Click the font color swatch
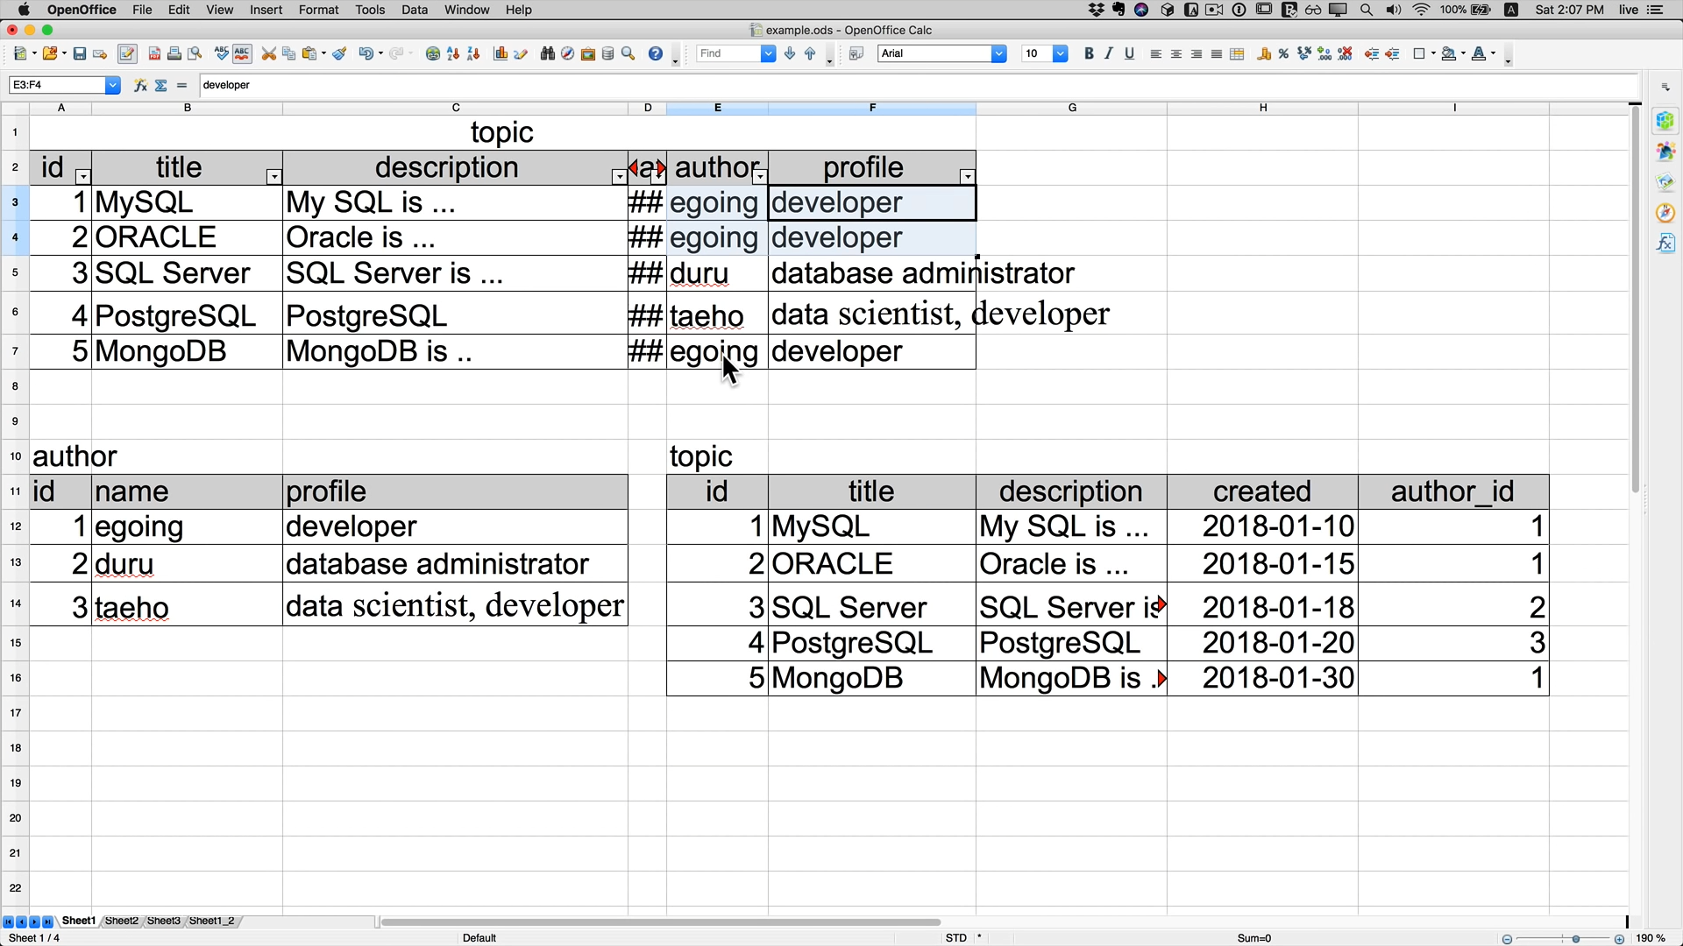The width and height of the screenshot is (1683, 946). 1479,54
